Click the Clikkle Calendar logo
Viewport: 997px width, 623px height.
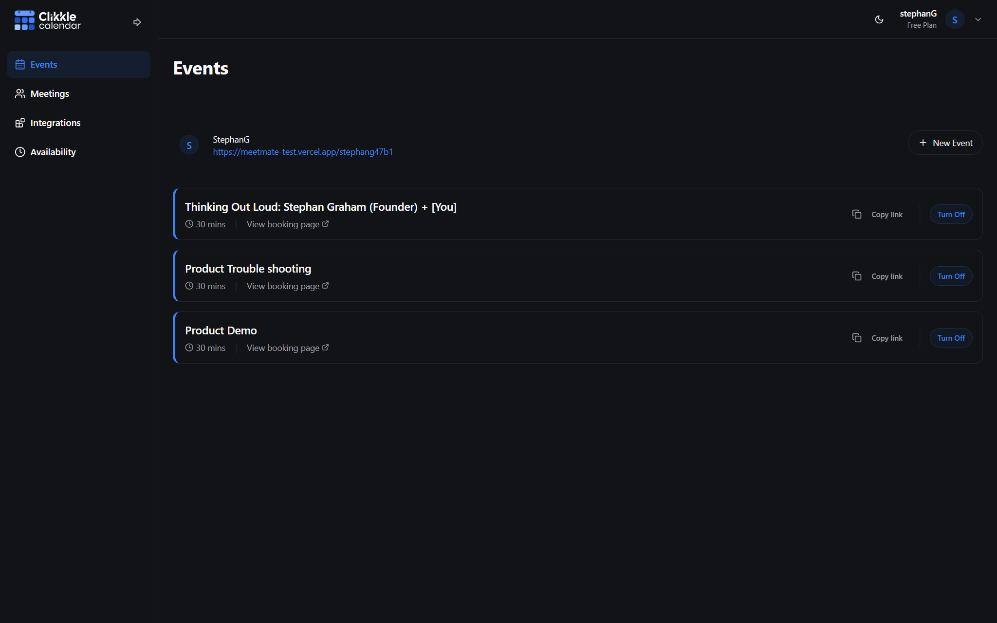pos(48,20)
